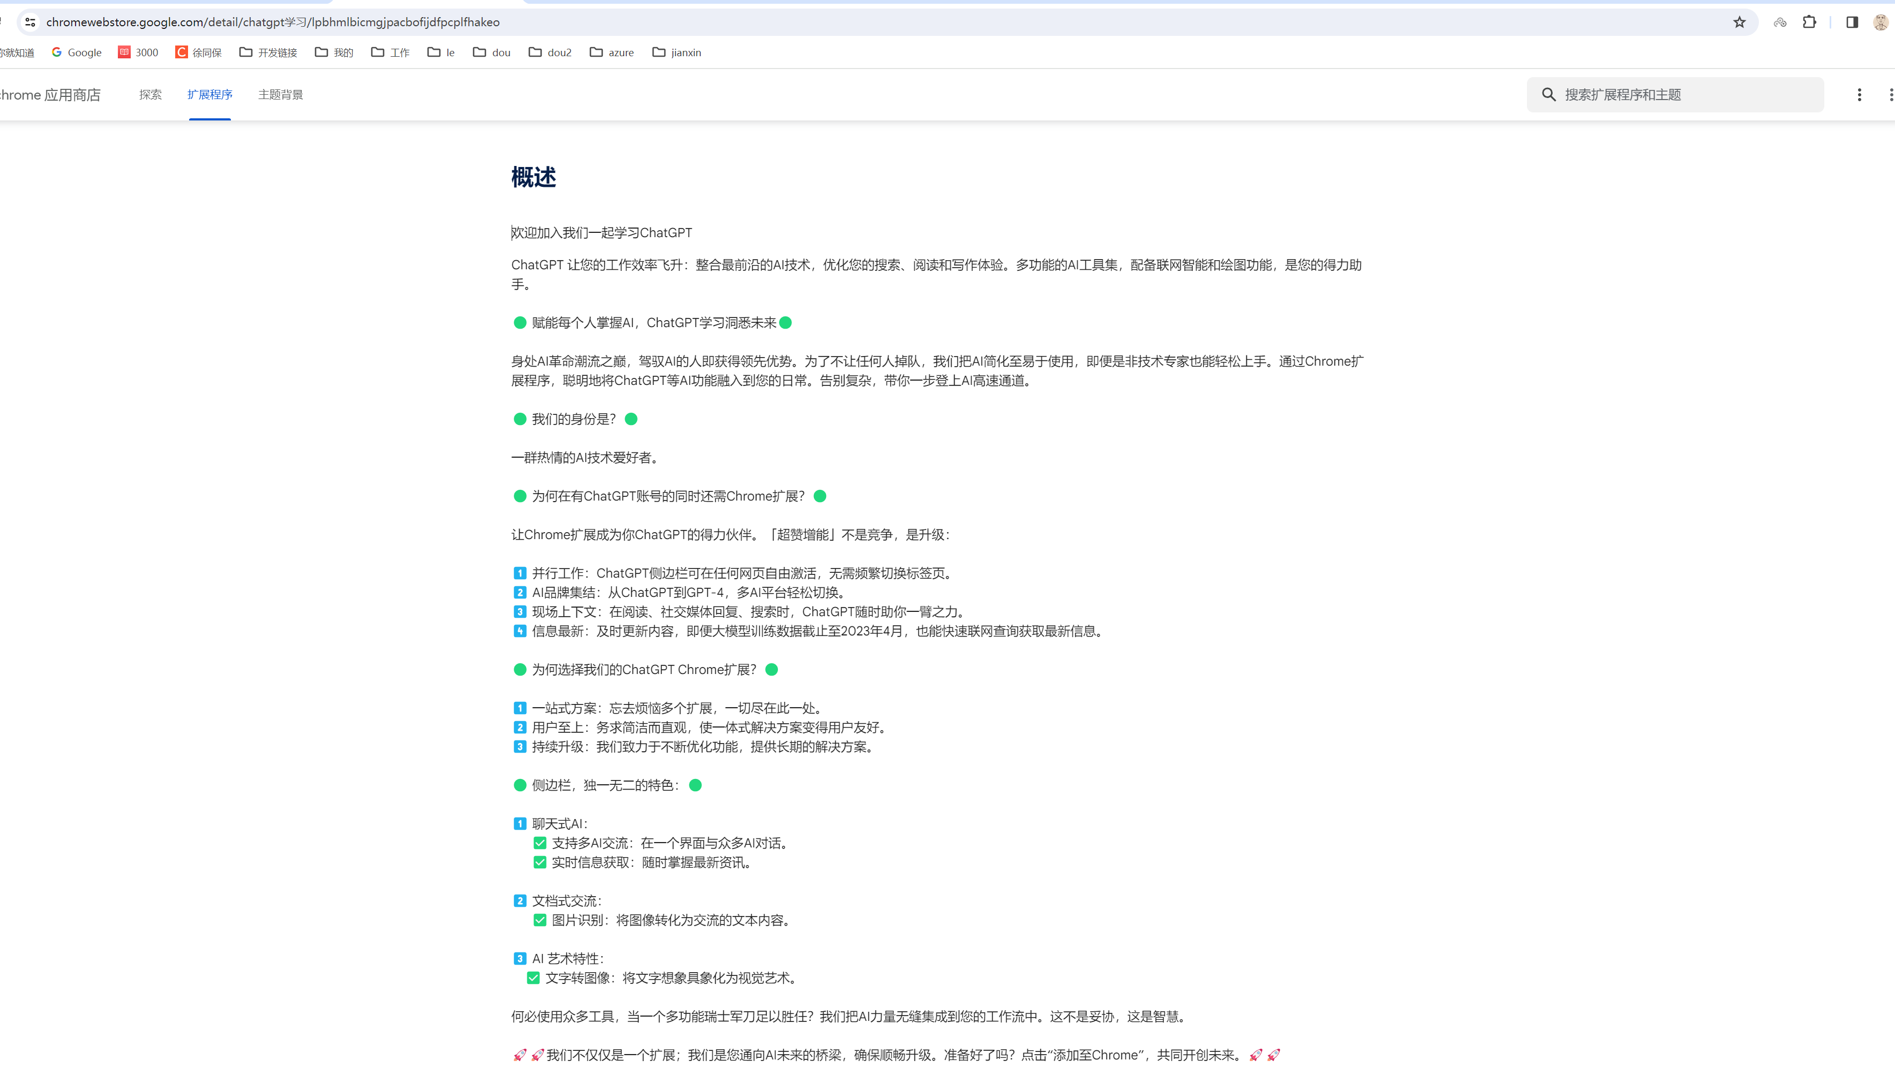Open the browser side panel

click(x=1852, y=22)
